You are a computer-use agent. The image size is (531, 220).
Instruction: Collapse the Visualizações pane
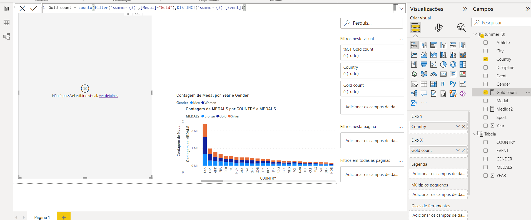point(465,9)
